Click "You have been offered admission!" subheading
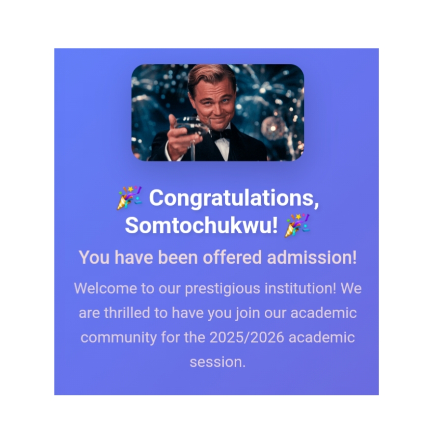 218,257
